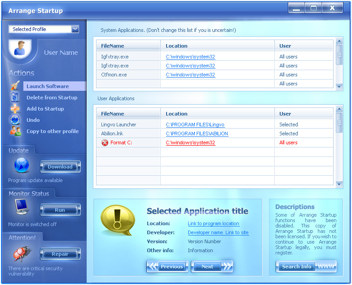The image size is (352, 285).
Task: Open the Developer name site link
Action: click(x=218, y=232)
